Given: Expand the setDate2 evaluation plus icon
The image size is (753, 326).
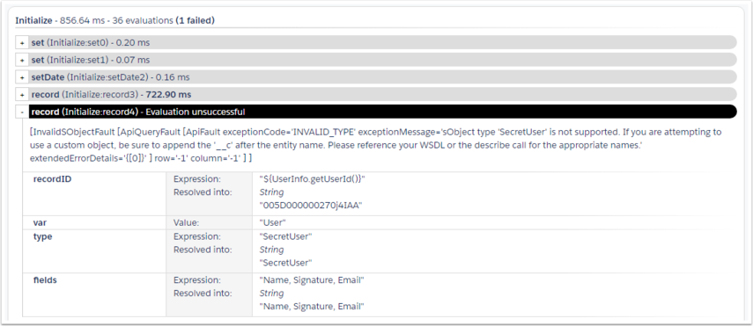Looking at the screenshot, I should (22, 77).
